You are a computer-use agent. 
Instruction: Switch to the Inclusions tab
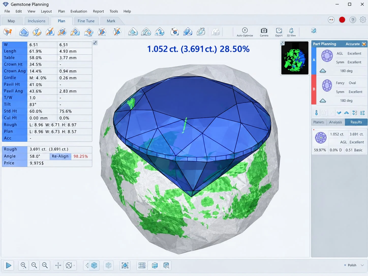click(x=37, y=21)
